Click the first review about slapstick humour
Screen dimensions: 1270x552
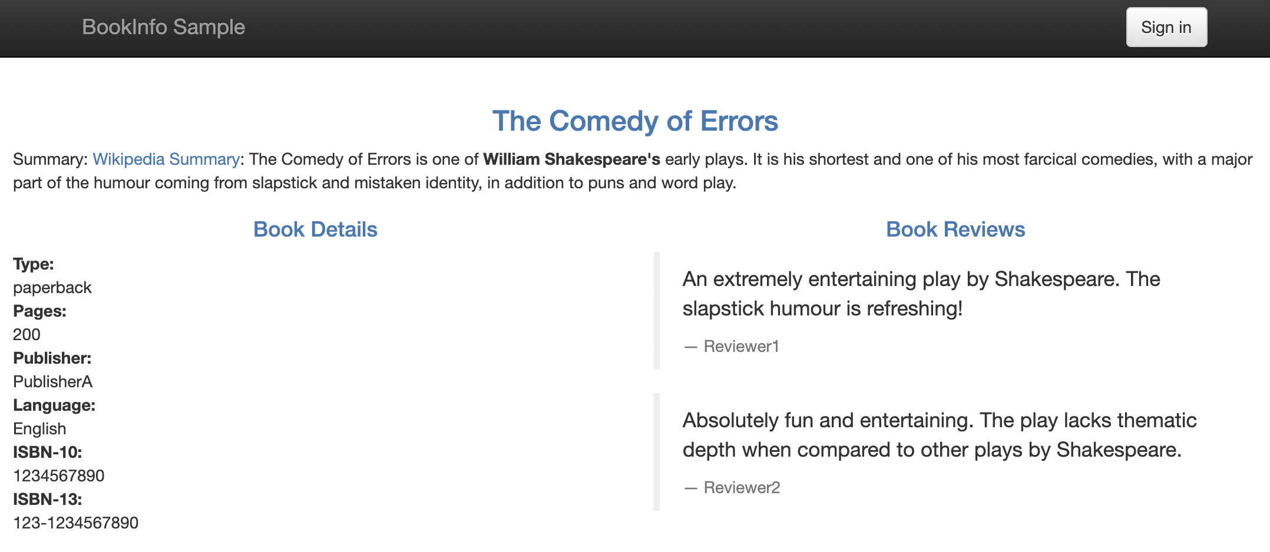(x=921, y=294)
